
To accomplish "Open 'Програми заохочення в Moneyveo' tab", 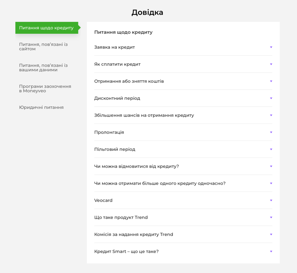I will pos(45,89).
